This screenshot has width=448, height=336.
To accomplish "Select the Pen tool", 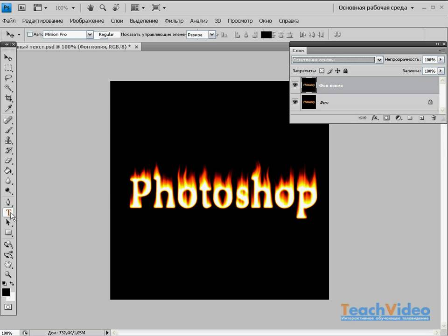I will [x=8, y=202].
